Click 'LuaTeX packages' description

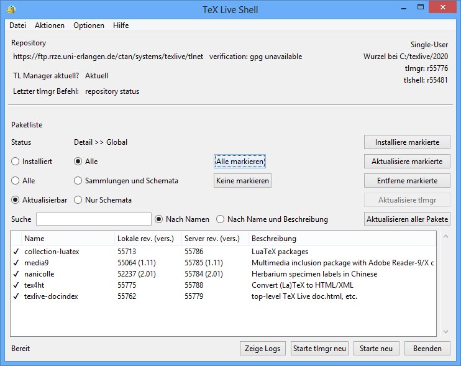click(280, 252)
